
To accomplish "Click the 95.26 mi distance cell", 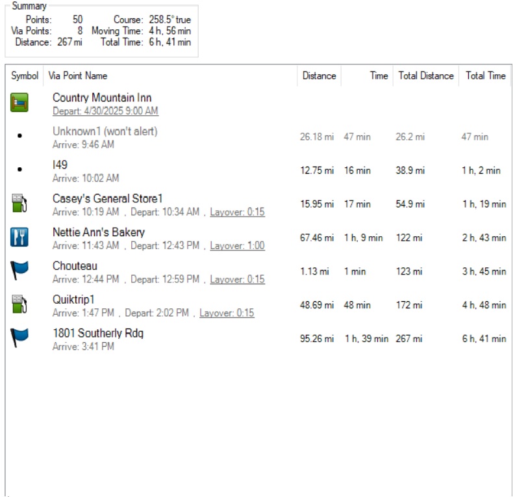I will [x=317, y=339].
